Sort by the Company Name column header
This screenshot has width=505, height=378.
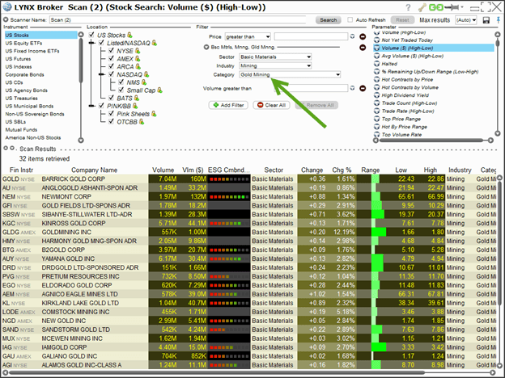(x=94, y=170)
